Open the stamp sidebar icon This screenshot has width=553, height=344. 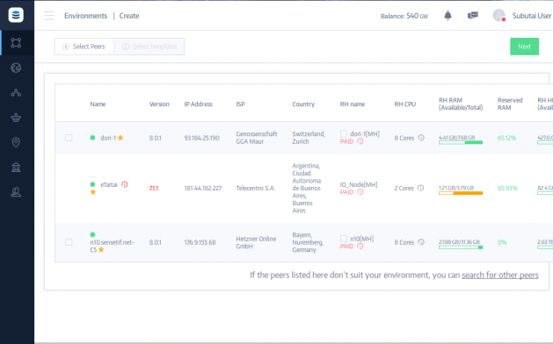(16, 192)
